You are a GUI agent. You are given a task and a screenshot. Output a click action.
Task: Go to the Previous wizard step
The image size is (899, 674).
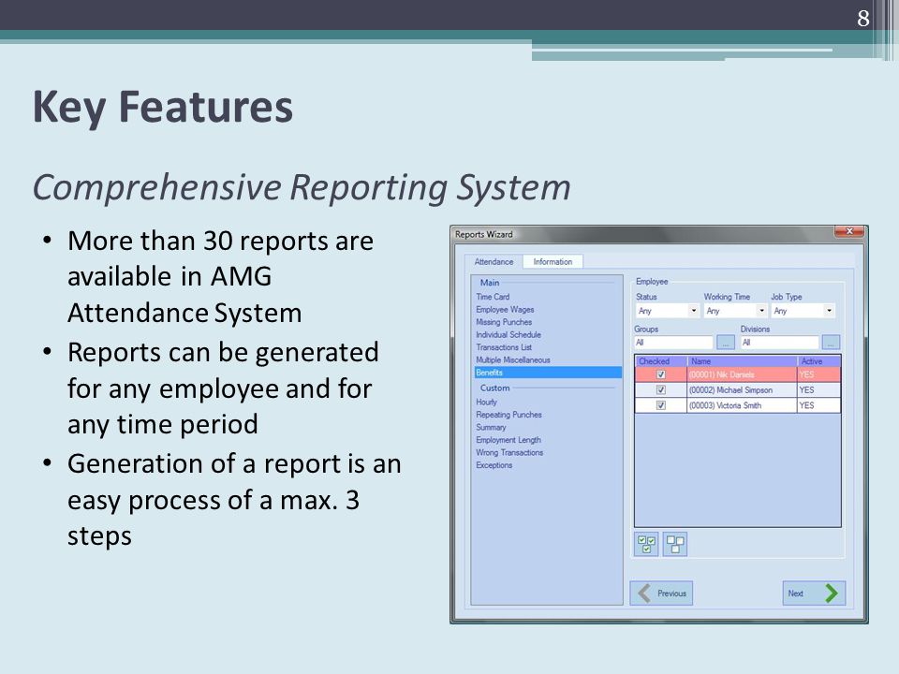click(x=662, y=593)
